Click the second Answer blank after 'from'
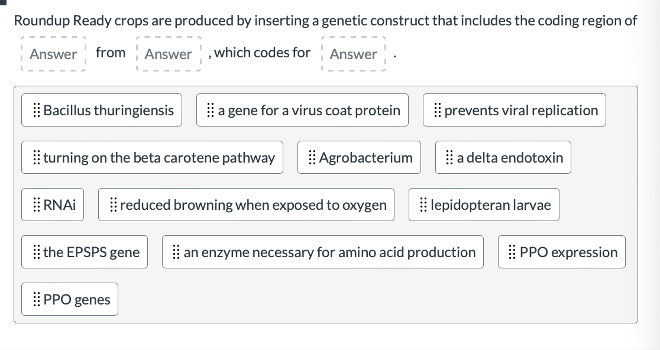660x350 pixels. point(169,54)
